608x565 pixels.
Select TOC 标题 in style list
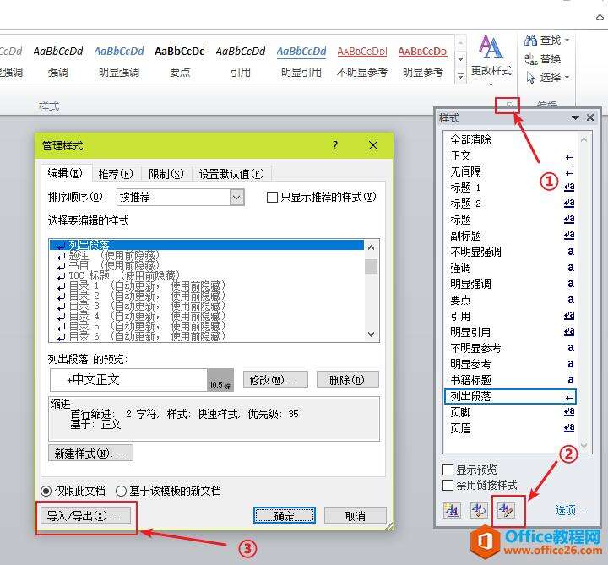point(206,275)
